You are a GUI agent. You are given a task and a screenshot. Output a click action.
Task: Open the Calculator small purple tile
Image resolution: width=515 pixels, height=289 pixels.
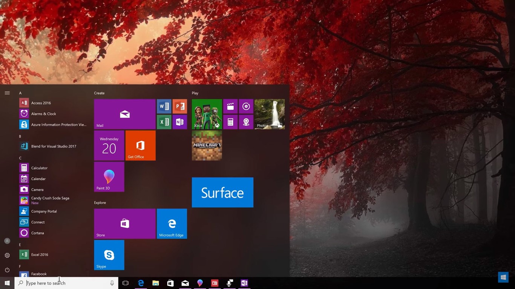[230, 122]
